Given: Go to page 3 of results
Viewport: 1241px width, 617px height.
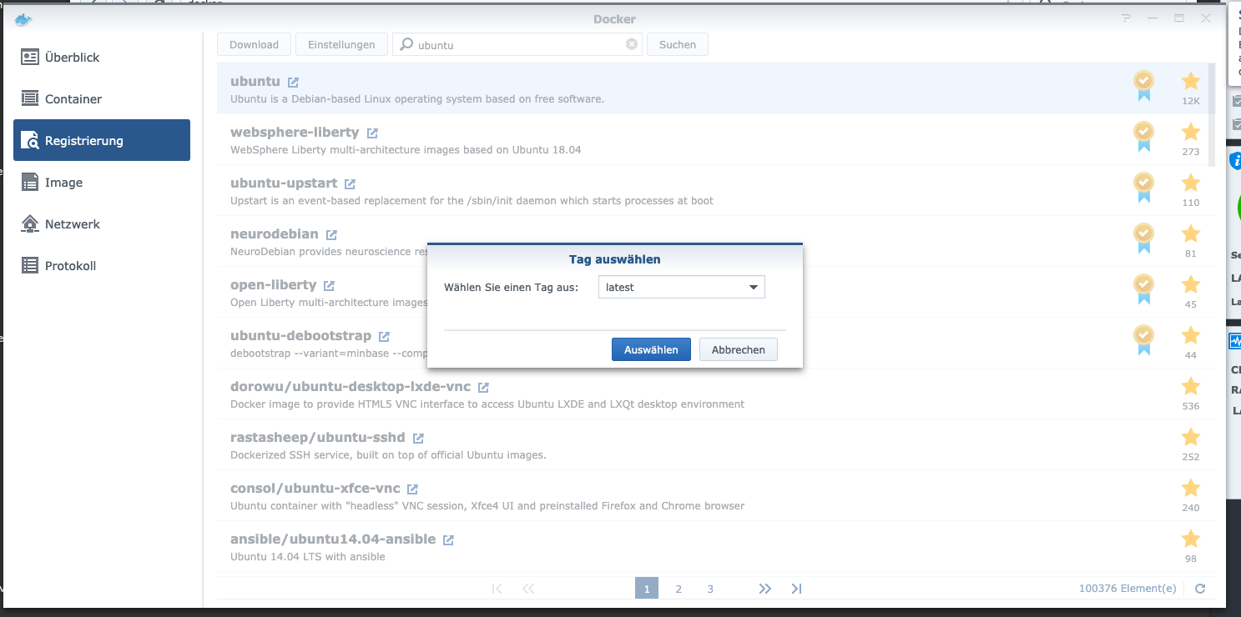Looking at the screenshot, I should tap(710, 589).
